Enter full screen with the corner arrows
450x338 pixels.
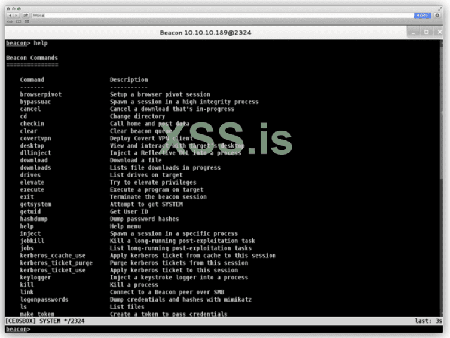(440, 9)
